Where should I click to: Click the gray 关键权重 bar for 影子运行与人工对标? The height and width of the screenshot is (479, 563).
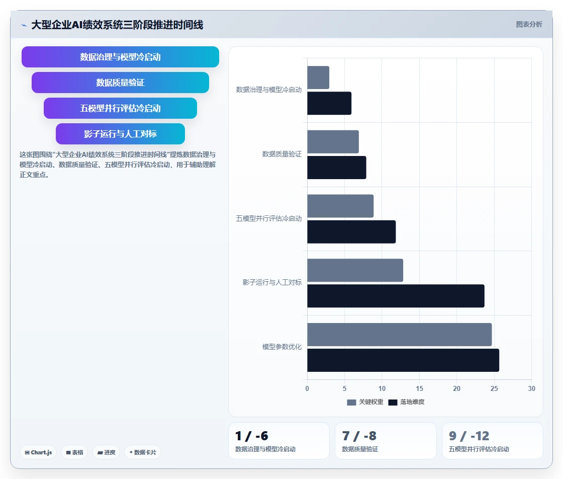click(355, 270)
